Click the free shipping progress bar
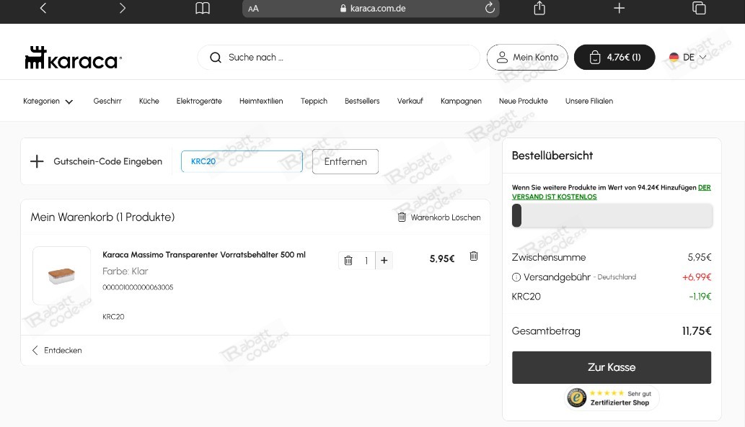 [612, 216]
